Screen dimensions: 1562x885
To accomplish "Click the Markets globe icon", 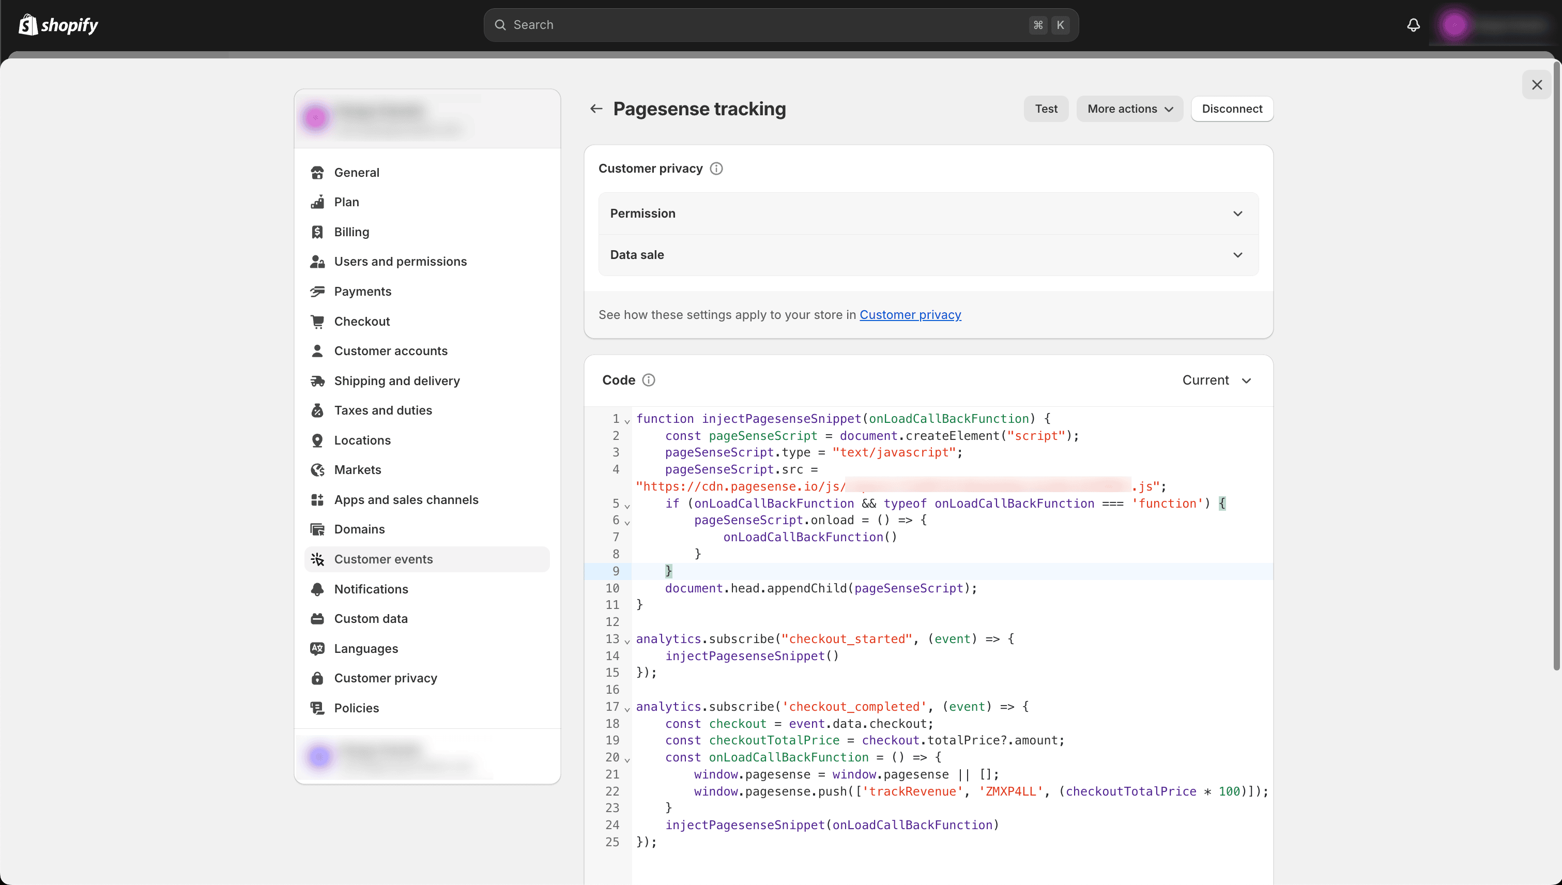I will click(317, 470).
